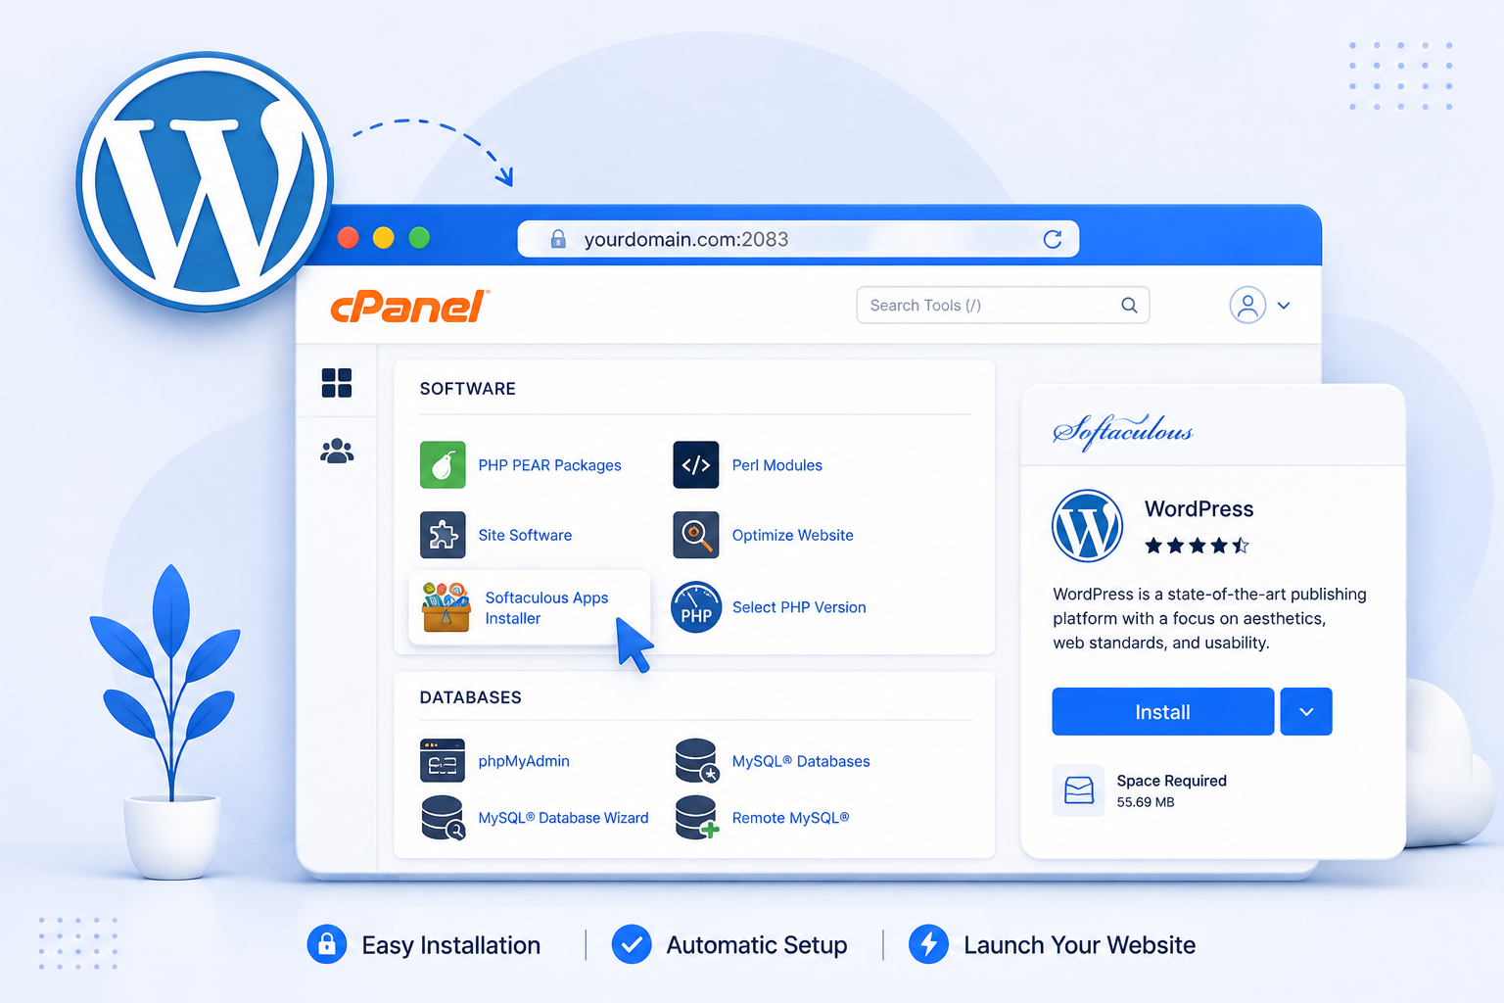Click the search magnifier icon
The image size is (1504, 1003).
click(1129, 305)
